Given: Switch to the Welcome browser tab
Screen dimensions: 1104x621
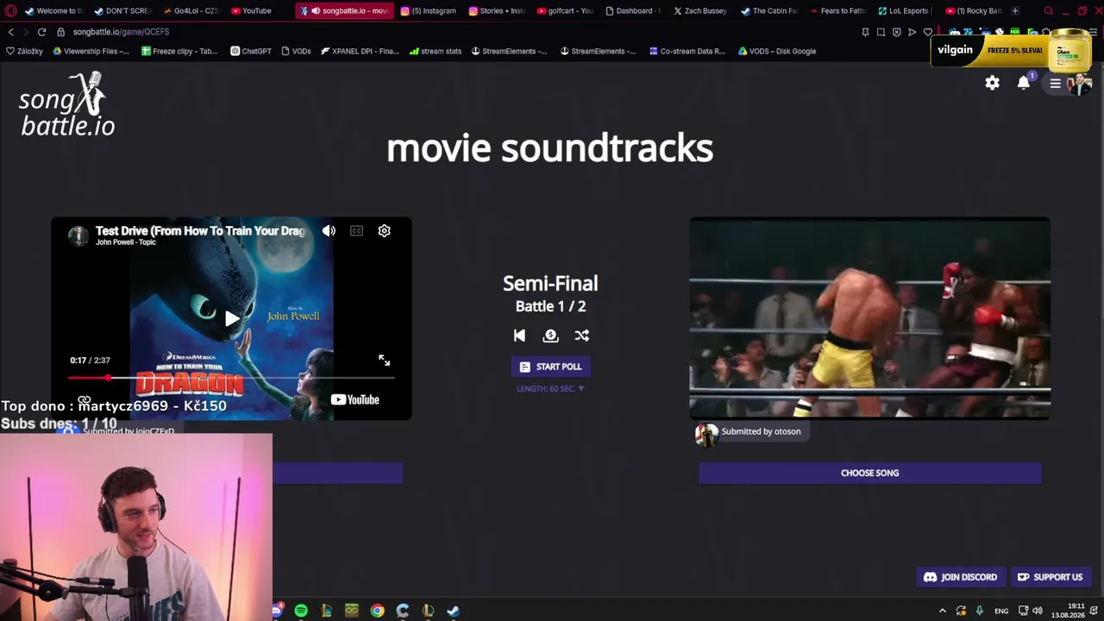Looking at the screenshot, I should pos(53,11).
